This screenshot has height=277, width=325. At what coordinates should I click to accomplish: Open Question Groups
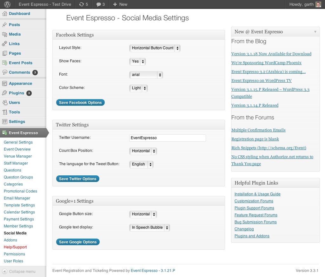click(18, 177)
